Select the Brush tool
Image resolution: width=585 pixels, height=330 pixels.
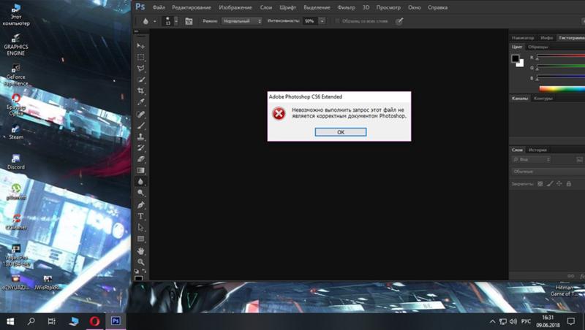140,126
